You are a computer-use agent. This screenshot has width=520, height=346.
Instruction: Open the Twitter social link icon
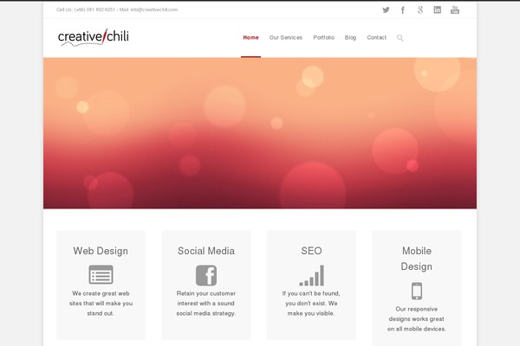click(386, 10)
